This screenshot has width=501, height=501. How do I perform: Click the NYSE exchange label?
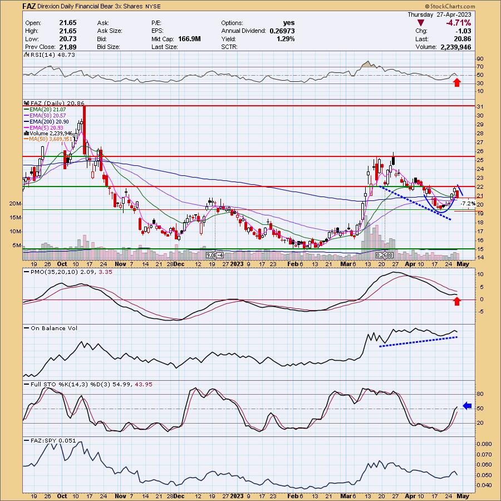(x=153, y=6)
